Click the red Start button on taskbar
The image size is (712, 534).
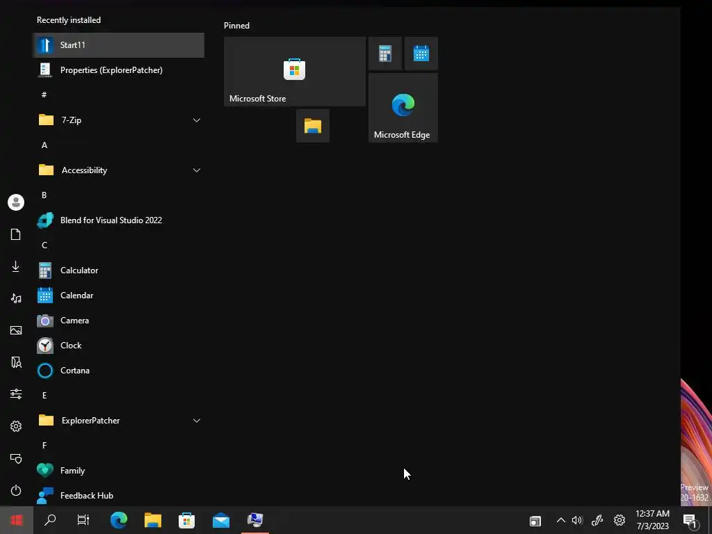pyautogui.click(x=17, y=520)
